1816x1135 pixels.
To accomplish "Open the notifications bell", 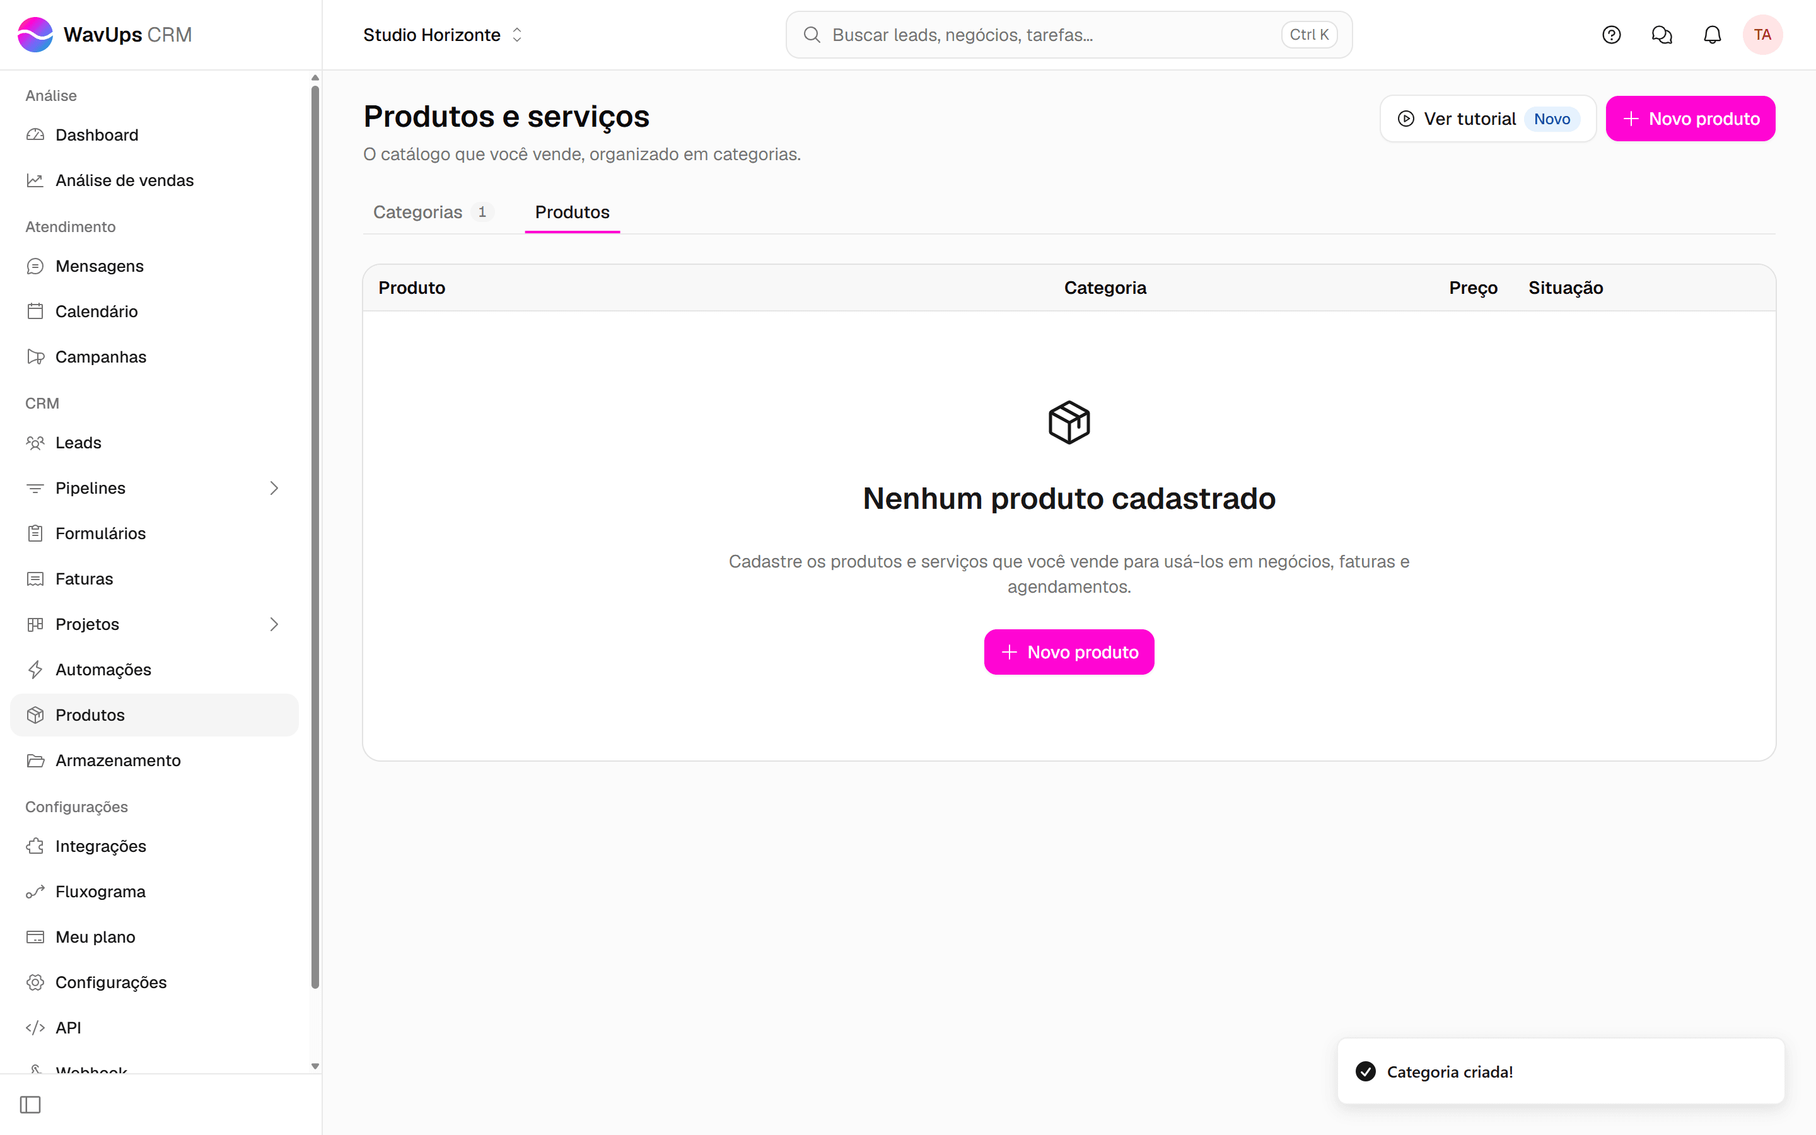I will 1712,35.
